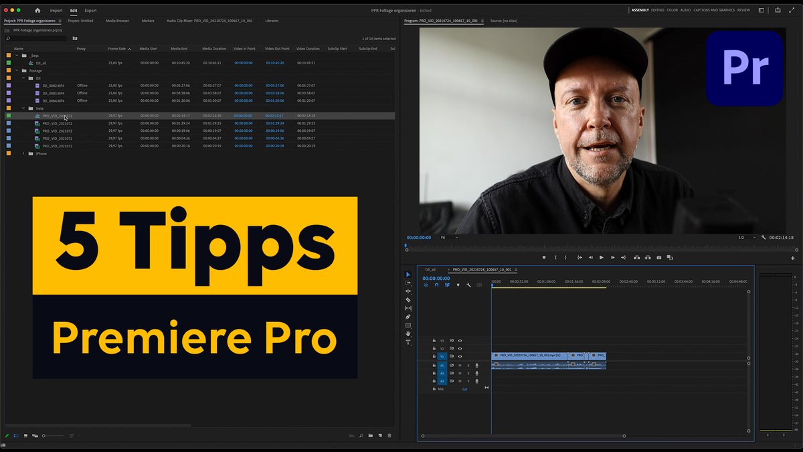The height and width of the screenshot is (452, 803).
Task: Click the share/export icon at top right
Action: pos(778,10)
